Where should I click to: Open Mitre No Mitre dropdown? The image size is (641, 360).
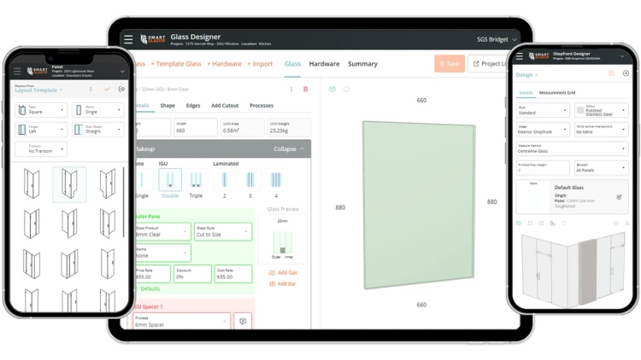point(602,130)
